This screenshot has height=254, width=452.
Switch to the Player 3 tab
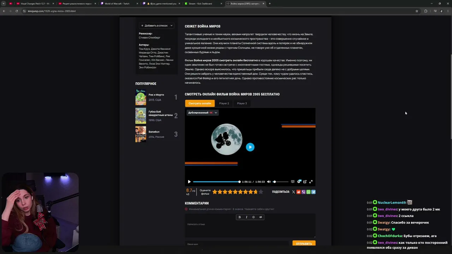(x=242, y=103)
